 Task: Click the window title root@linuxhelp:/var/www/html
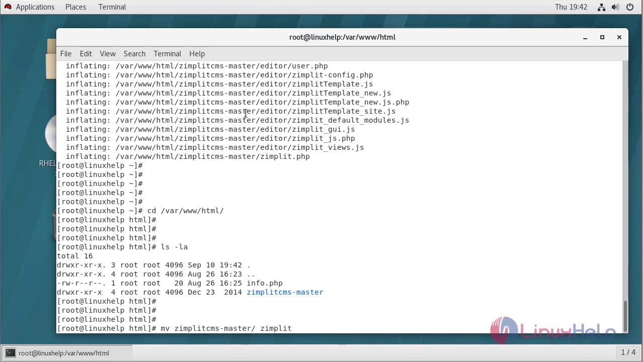(x=342, y=37)
